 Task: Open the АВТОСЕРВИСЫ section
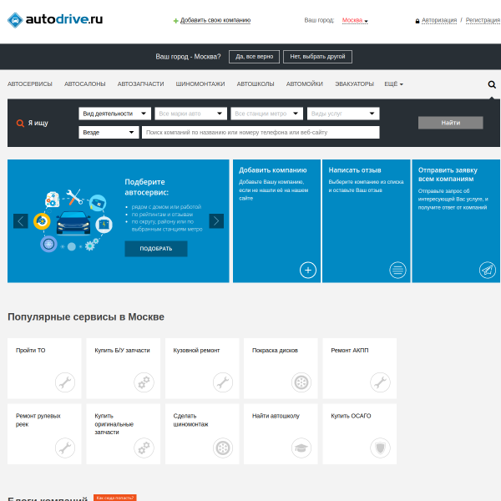tap(30, 84)
